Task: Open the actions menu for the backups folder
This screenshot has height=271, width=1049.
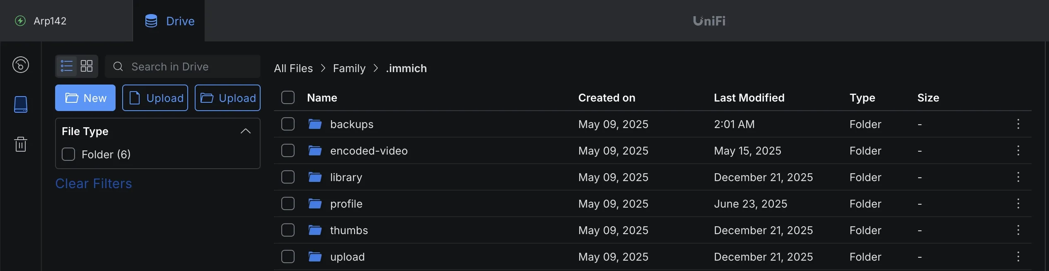Action: tap(1019, 123)
